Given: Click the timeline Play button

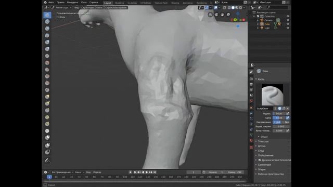Looking at the screenshot, I should coord(147,172).
